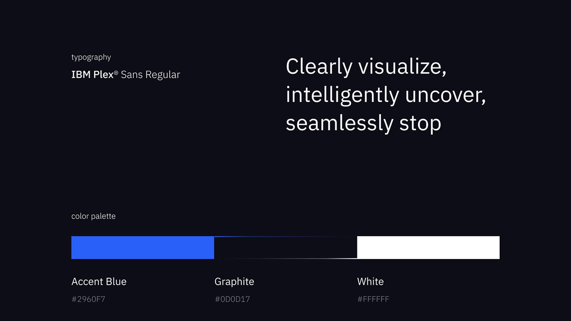
Task: Click the Graphite color swatch
Action: [x=285, y=248]
